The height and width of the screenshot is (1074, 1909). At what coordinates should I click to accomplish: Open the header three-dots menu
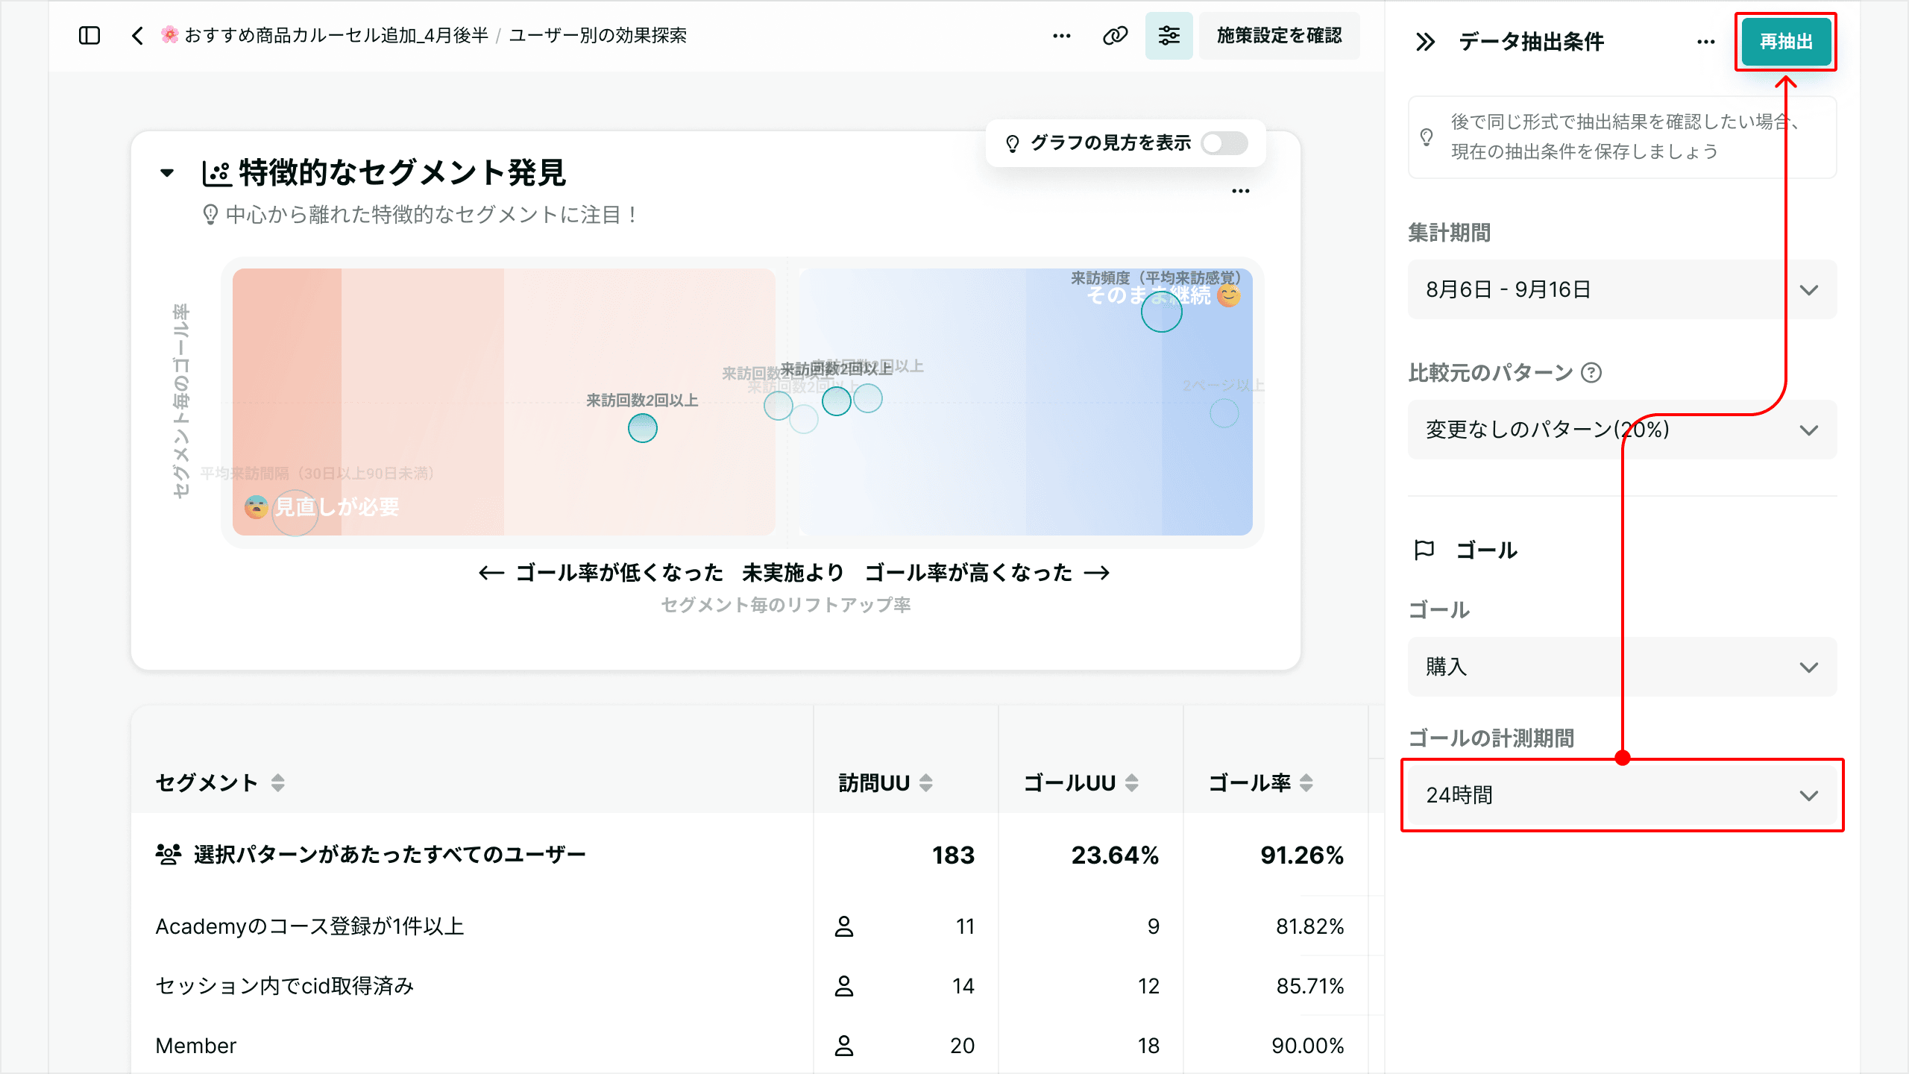(x=1062, y=36)
